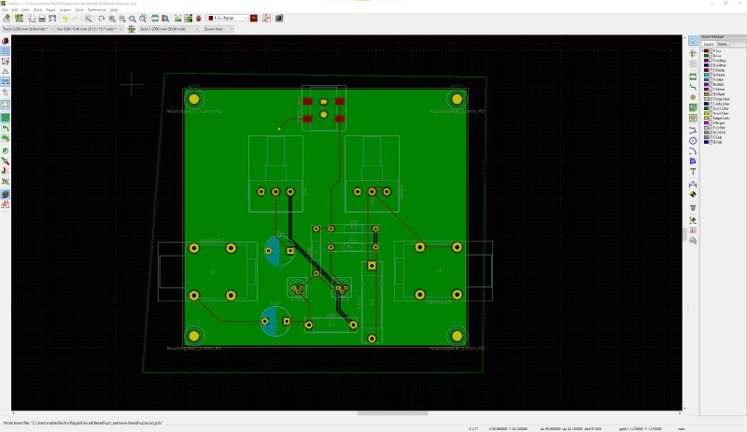Select the Delete items trash tool
The image size is (747, 432).
coord(693,208)
